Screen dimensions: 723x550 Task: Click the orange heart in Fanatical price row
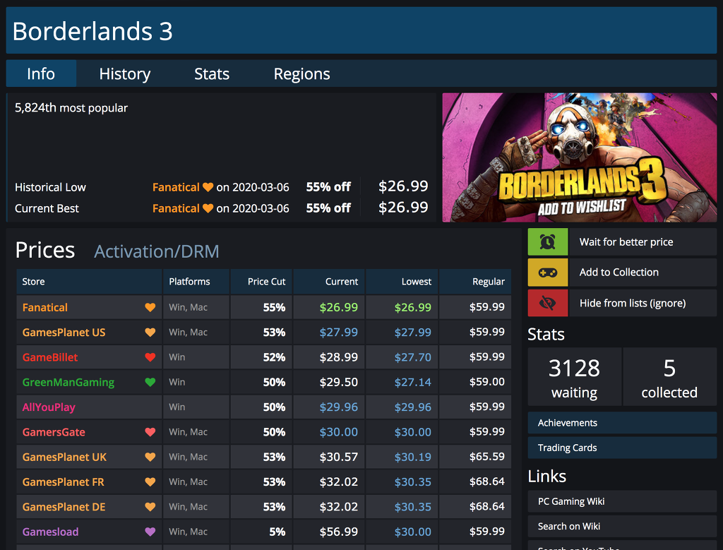tap(150, 308)
